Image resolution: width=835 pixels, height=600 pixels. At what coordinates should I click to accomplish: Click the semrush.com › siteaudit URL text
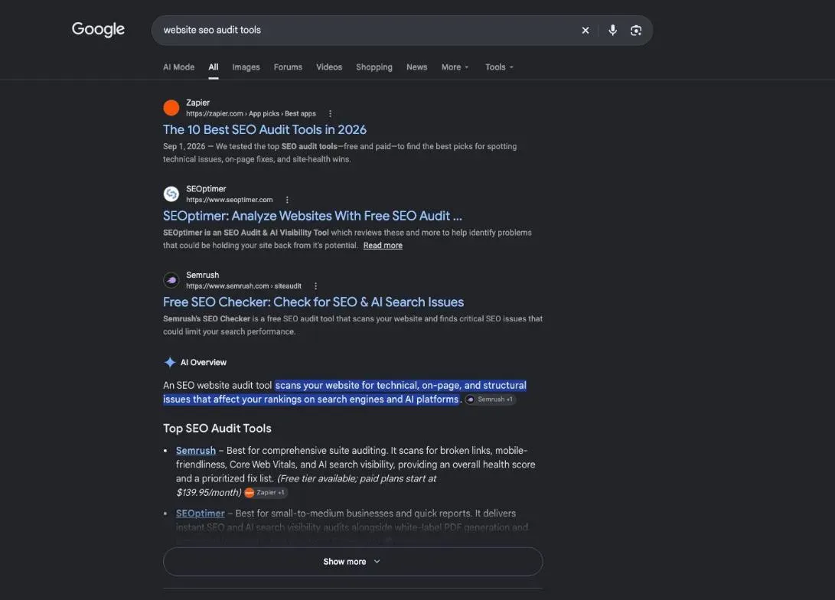click(243, 286)
